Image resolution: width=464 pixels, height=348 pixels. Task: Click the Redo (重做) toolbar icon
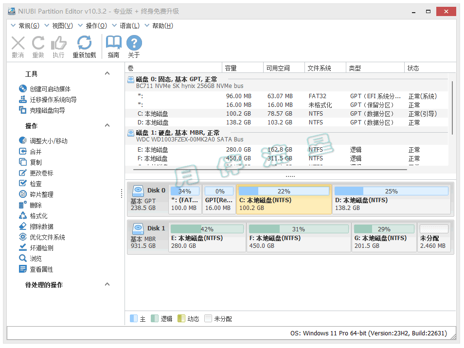(x=38, y=43)
